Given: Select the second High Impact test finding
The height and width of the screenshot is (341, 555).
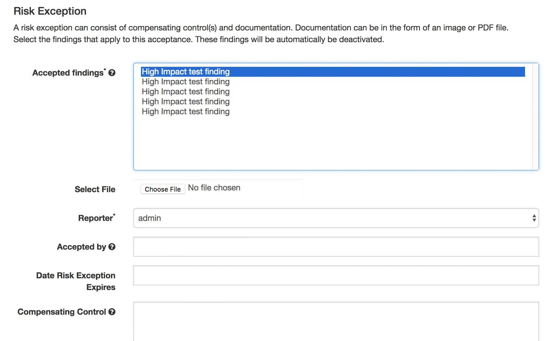Looking at the screenshot, I should pyautogui.click(x=186, y=81).
